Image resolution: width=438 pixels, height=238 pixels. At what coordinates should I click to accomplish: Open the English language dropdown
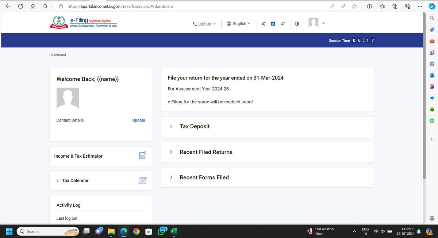[238, 23]
